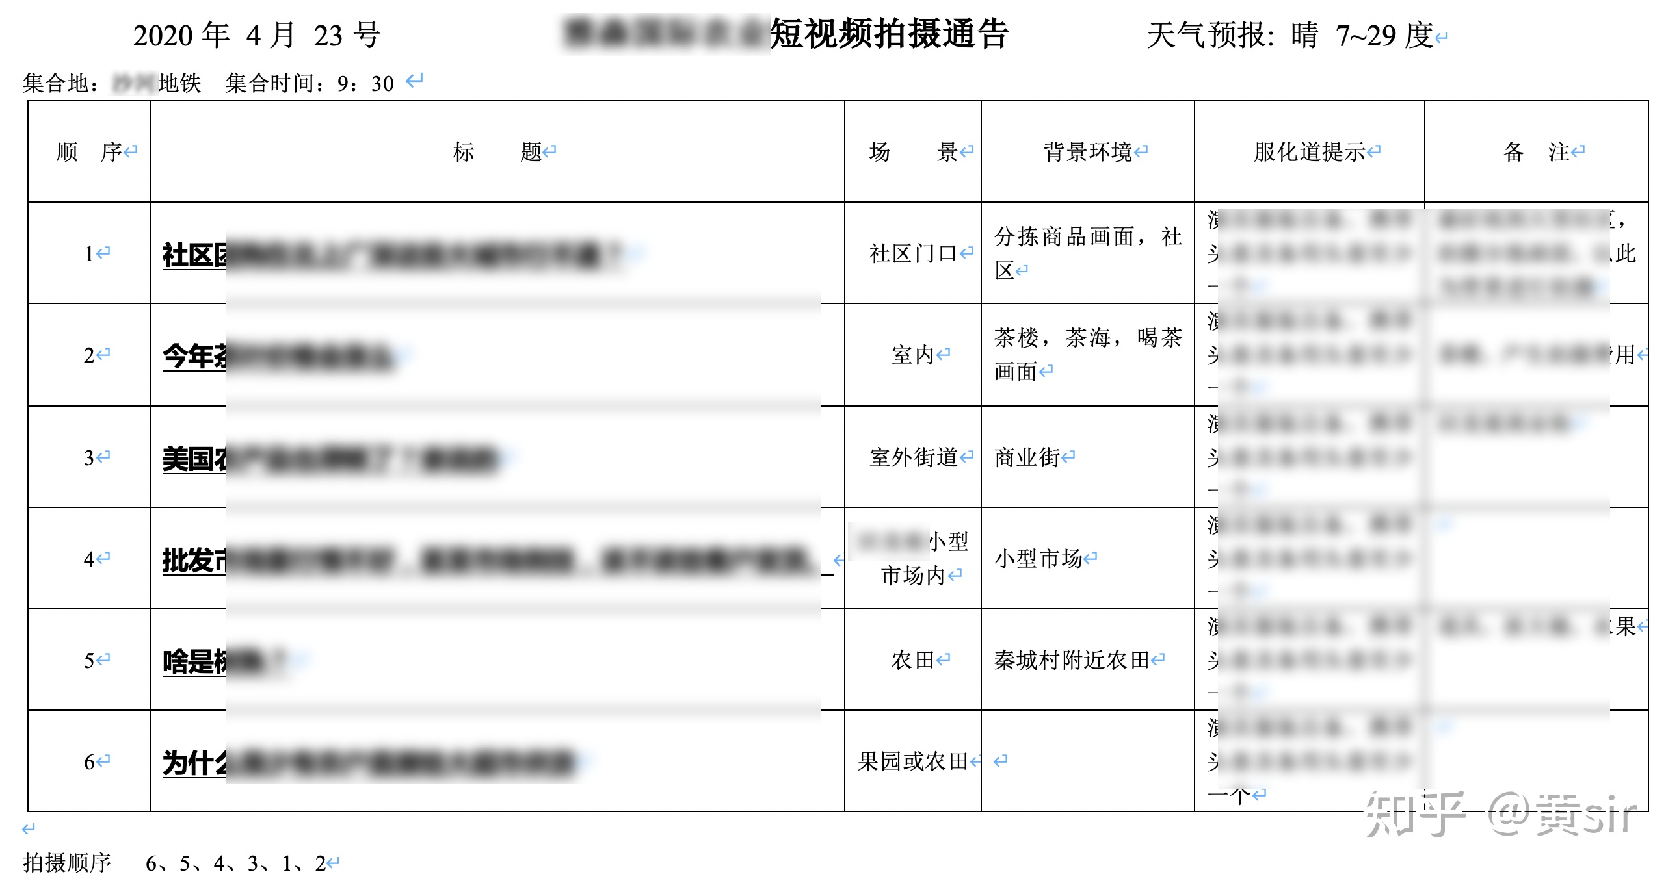
Task: Click the meeting time 集合时间: 9:30
Action: (x=310, y=83)
